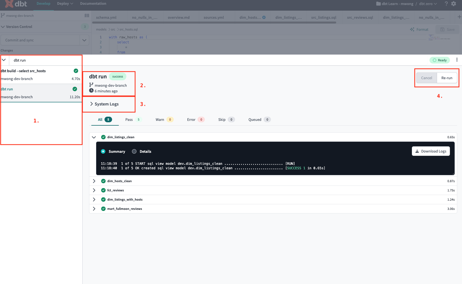
Task: Open the settings gear icon
Action: tap(454, 4)
